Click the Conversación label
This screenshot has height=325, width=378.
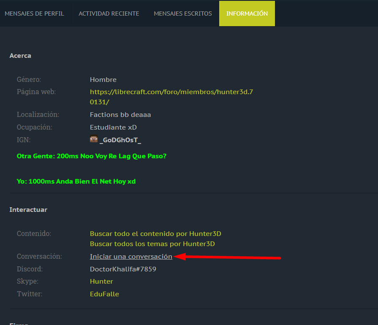pyautogui.click(x=39, y=256)
